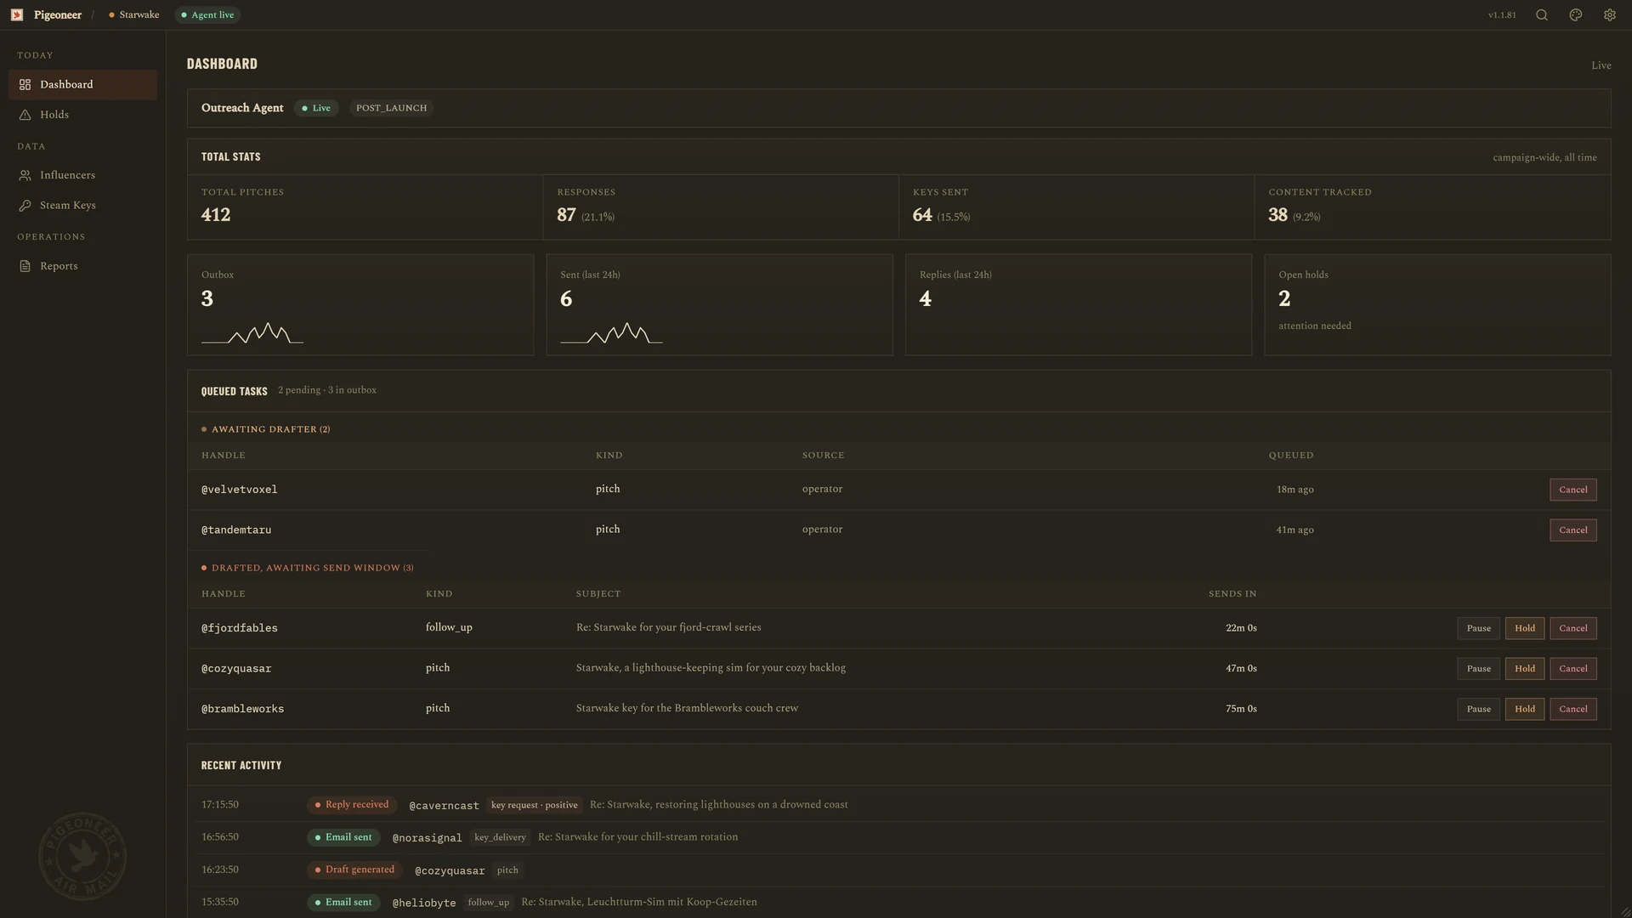Open the Outbox stat card

tap(360, 305)
